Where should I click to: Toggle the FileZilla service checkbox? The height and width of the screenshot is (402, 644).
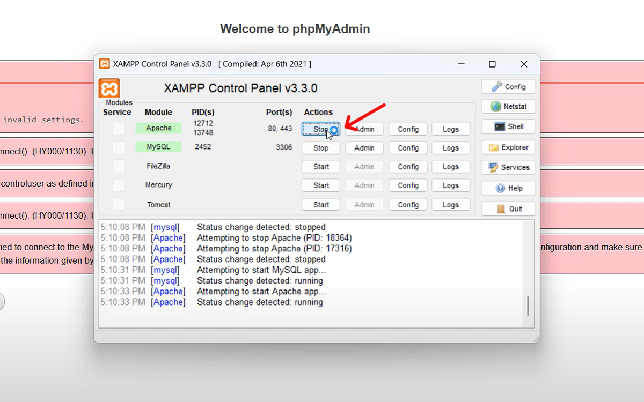click(x=118, y=167)
